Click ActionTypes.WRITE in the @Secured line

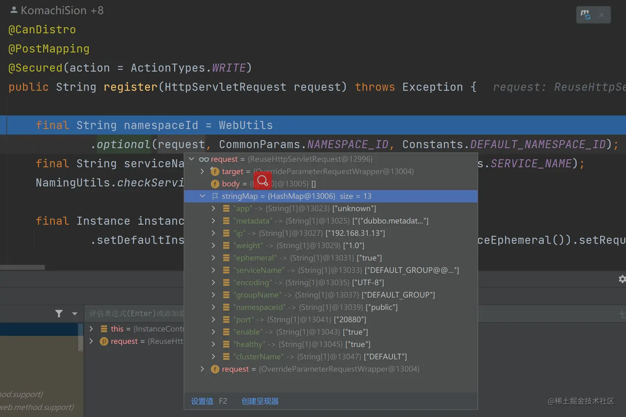tap(188, 68)
